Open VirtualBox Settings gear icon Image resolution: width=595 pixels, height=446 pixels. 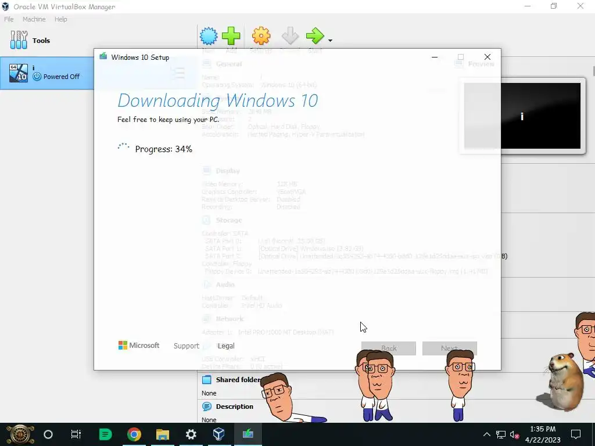pyautogui.click(x=261, y=36)
